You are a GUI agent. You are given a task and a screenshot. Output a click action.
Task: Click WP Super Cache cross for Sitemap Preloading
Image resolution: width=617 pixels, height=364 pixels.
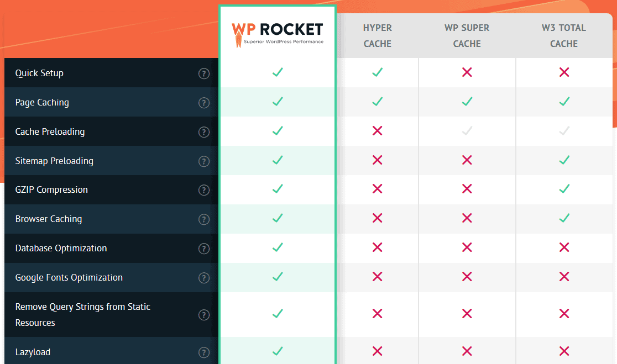click(467, 160)
